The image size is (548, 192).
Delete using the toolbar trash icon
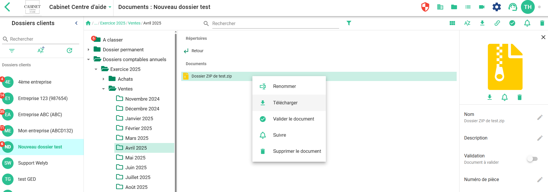542,23
